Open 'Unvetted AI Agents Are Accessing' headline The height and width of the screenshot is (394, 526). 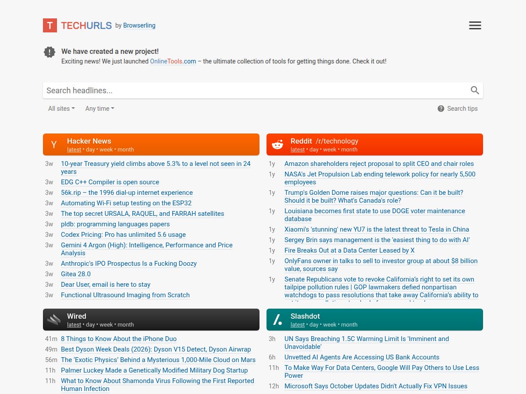point(362,357)
